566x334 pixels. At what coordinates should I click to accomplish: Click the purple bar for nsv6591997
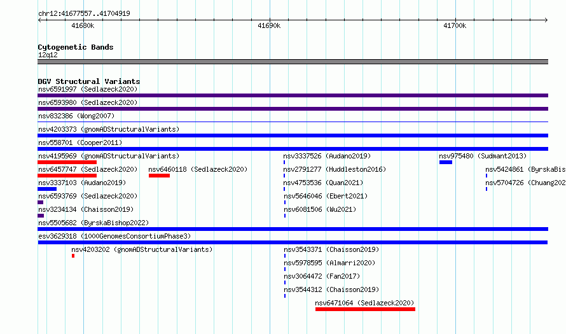click(293, 95)
